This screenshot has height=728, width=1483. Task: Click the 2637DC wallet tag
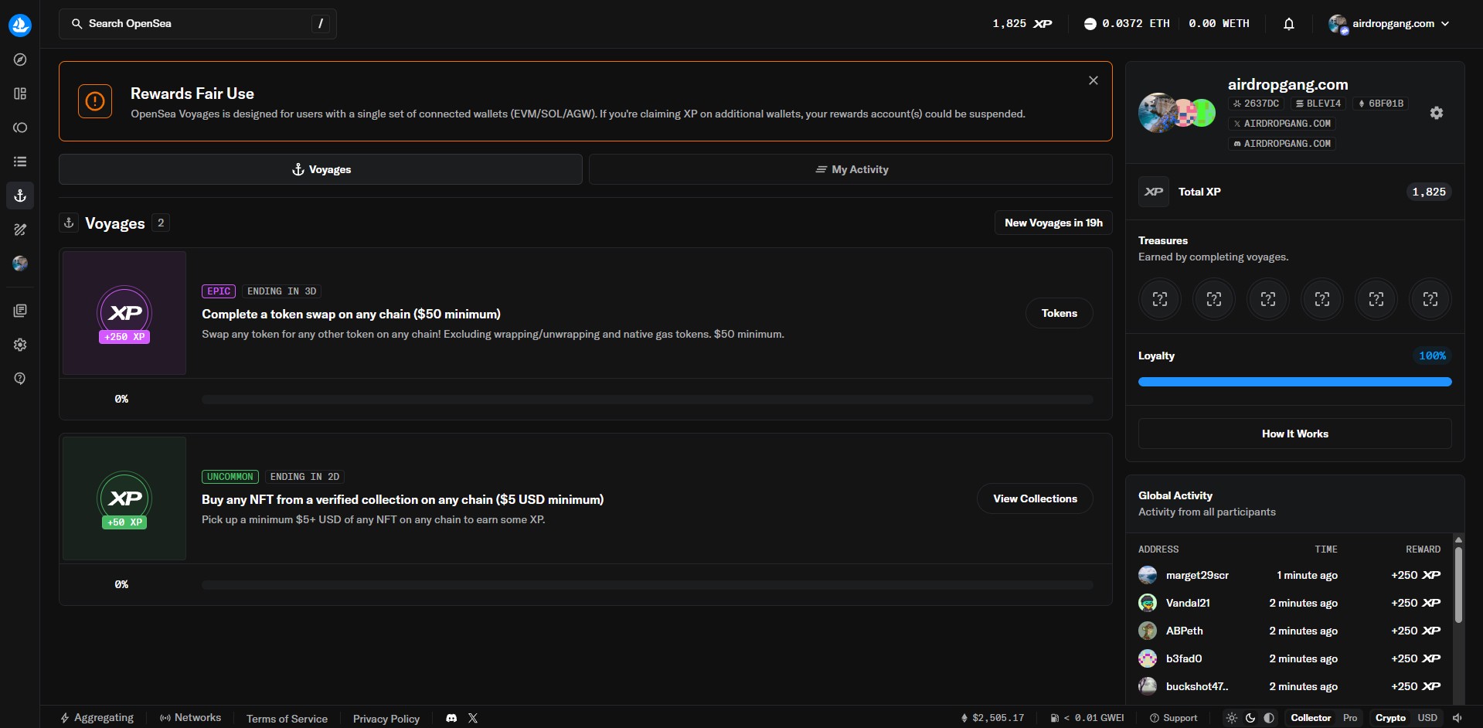pyautogui.click(x=1256, y=104)
